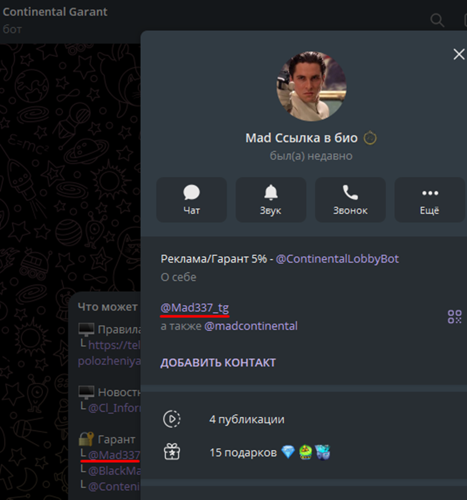Expand the Ещё more options menu

click(x=430, y=200)
